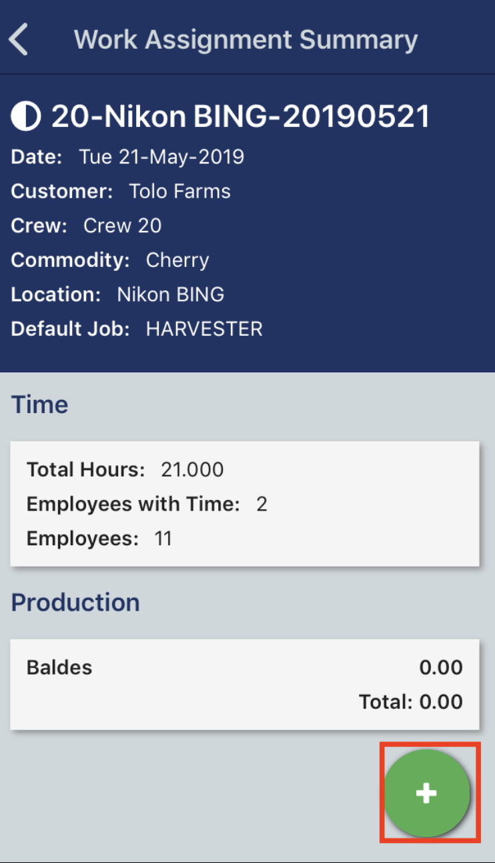The height and width of the screenshot is (863, 495).
Task: Tap the Total Hours 21.000 row
Action: coord(125,469)
